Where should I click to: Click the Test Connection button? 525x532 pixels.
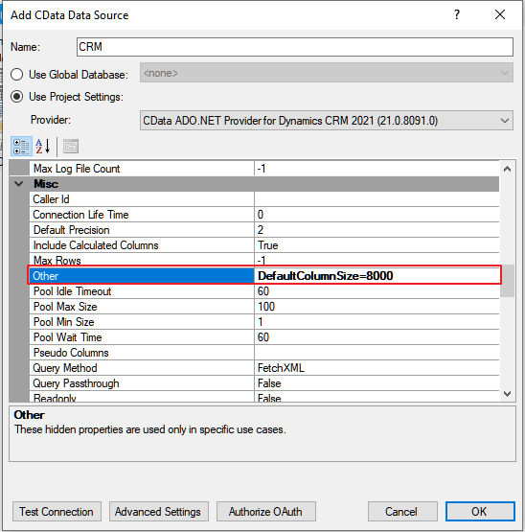pos(57,511)
